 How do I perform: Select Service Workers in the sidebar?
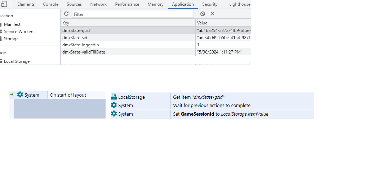19,32
